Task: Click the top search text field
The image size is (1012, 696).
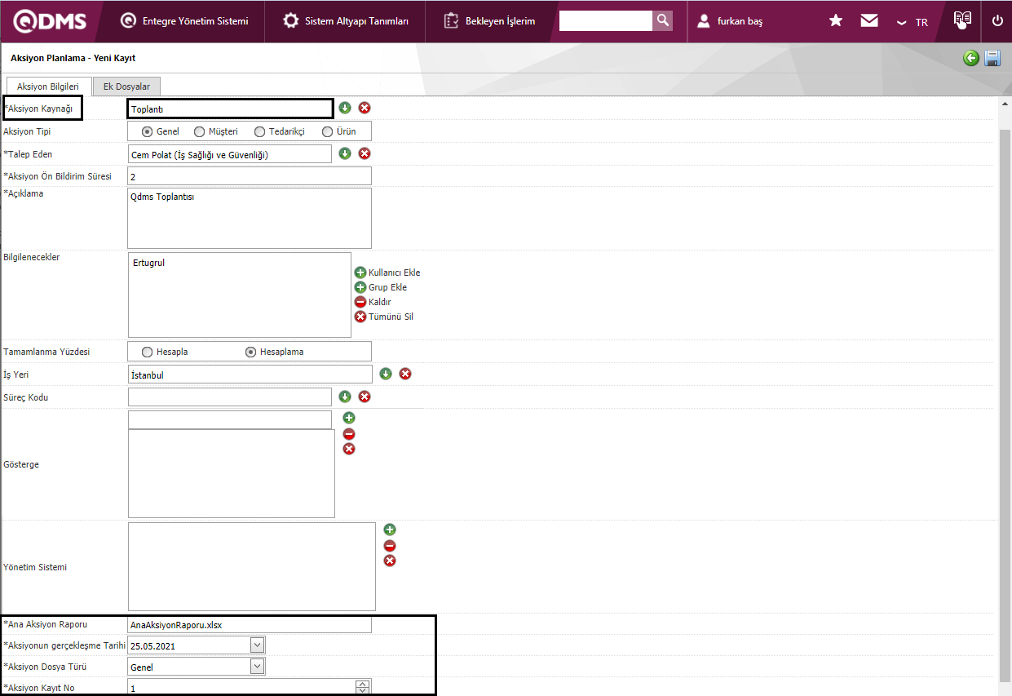Action: 606,20
